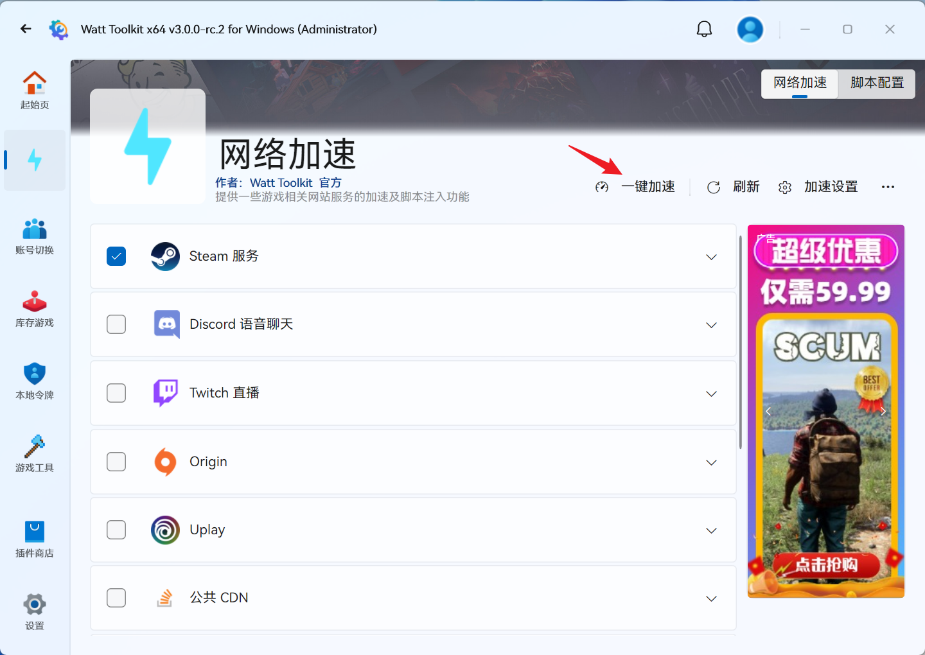Switch to the 脚本配置 tab
The height and width of the screenshot is (655, 925).
[877, 83]
